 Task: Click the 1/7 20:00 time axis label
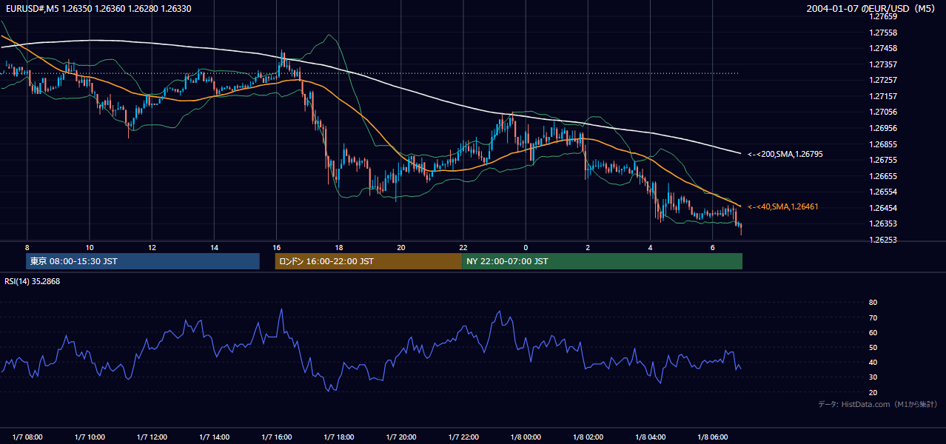click(401, 437)
